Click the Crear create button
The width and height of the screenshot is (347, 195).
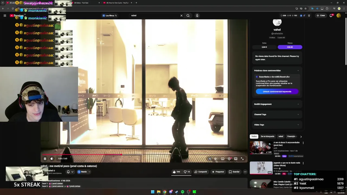[x=321, y=15]
